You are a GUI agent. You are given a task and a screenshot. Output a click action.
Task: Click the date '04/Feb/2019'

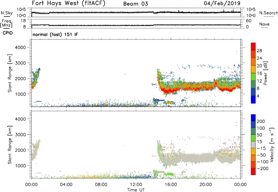click(222, 3)
